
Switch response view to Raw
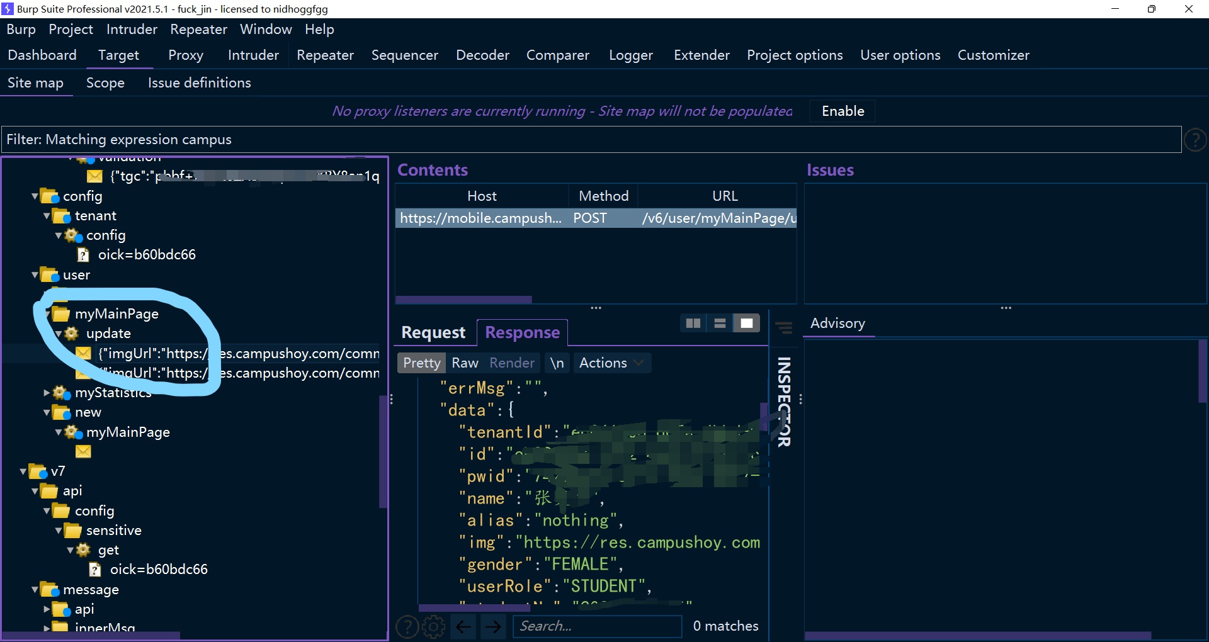(465, 363)
